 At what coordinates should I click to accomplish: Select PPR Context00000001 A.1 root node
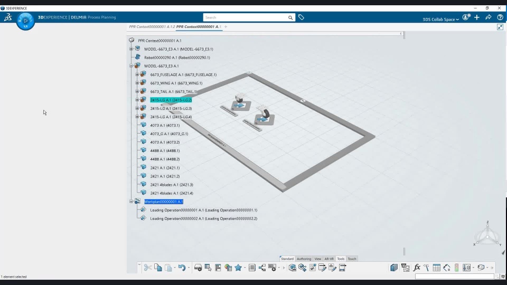tap(159, 41)
